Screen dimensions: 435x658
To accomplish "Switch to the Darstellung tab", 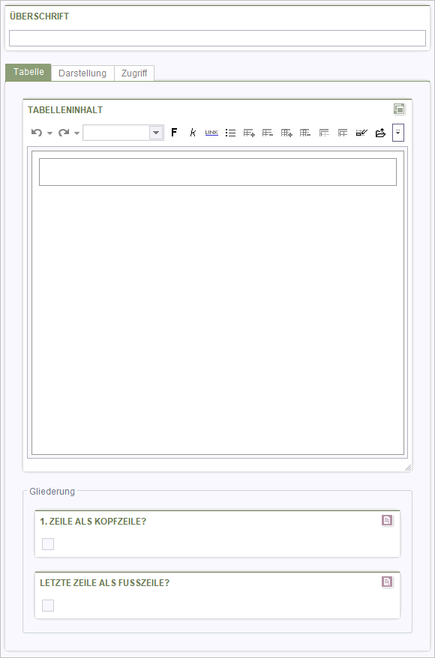I will (x=82, y=73).
